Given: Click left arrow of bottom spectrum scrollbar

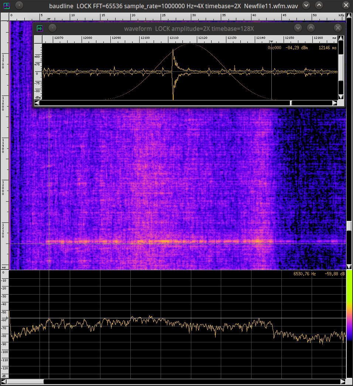Looking at the screenshot, I should (x=4, y=382).
